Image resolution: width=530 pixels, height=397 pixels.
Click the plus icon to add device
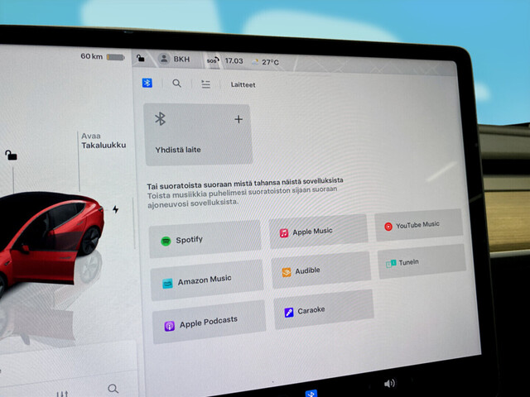tap(238, 119)
